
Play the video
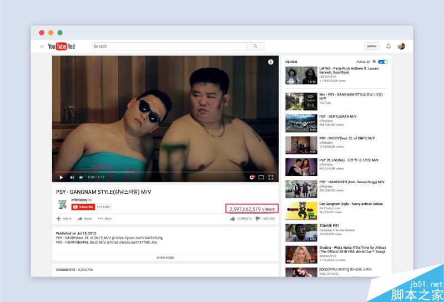coord(61,177)
